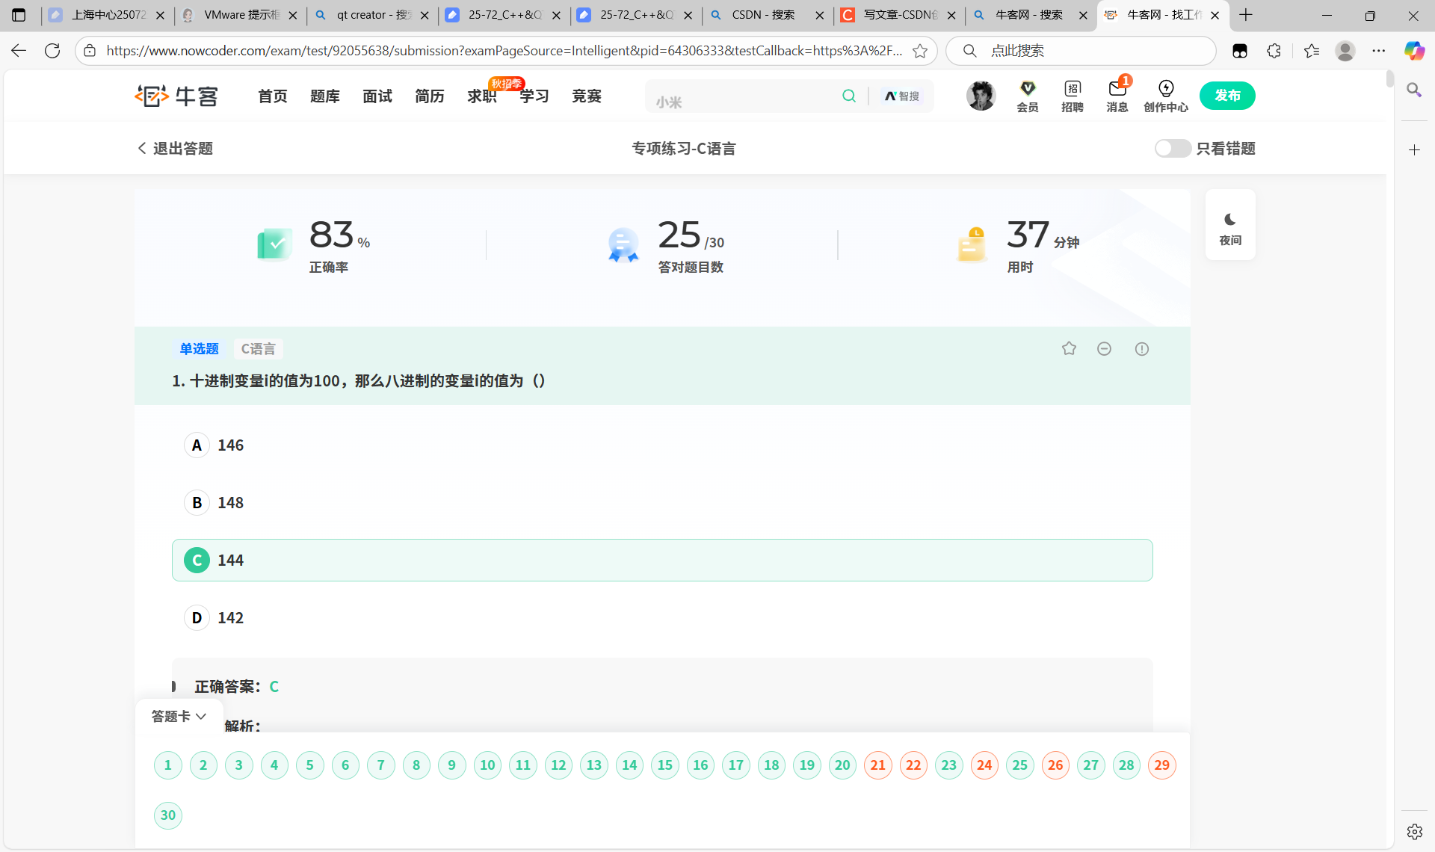Select answer option A 146

[x=197, y=445]
